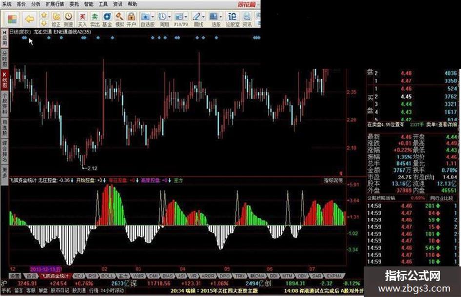Click the 指标说明 button

pyautogui.click(x=333, y=180)
